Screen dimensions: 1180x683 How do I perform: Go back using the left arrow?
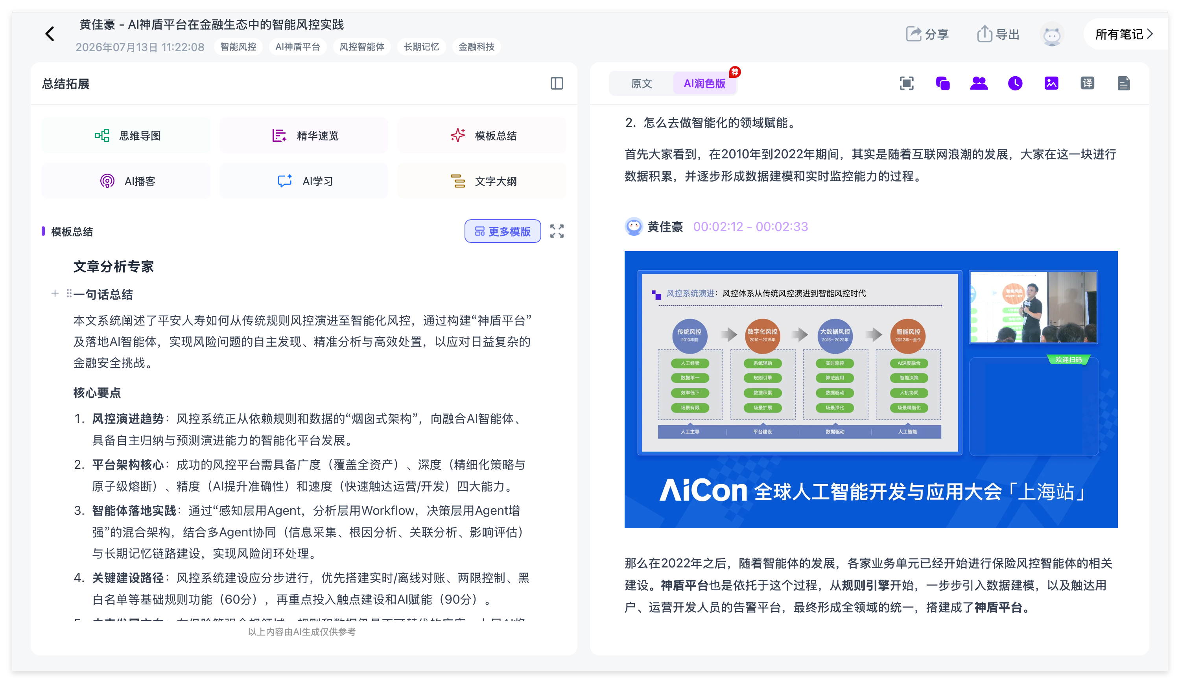pyautogui.click(x=50, y=34)
